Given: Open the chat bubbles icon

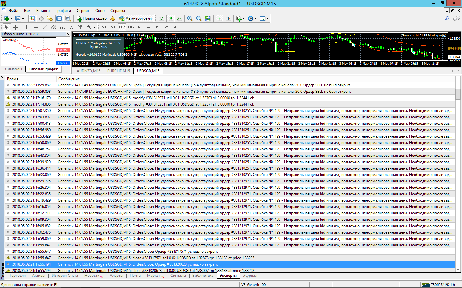Looking at the screenshot, I should 456,19.
